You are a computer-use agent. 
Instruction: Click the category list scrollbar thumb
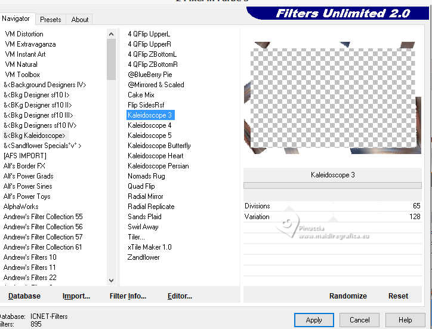(x=112, y=59)
